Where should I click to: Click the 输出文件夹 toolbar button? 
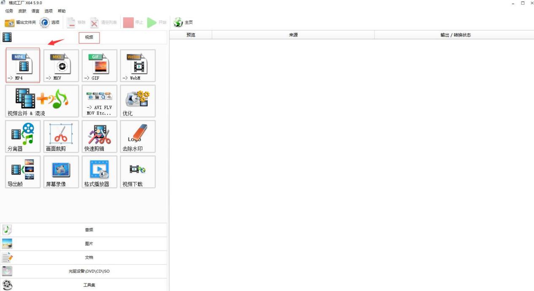pyautogui.click(x=20, y=22)
